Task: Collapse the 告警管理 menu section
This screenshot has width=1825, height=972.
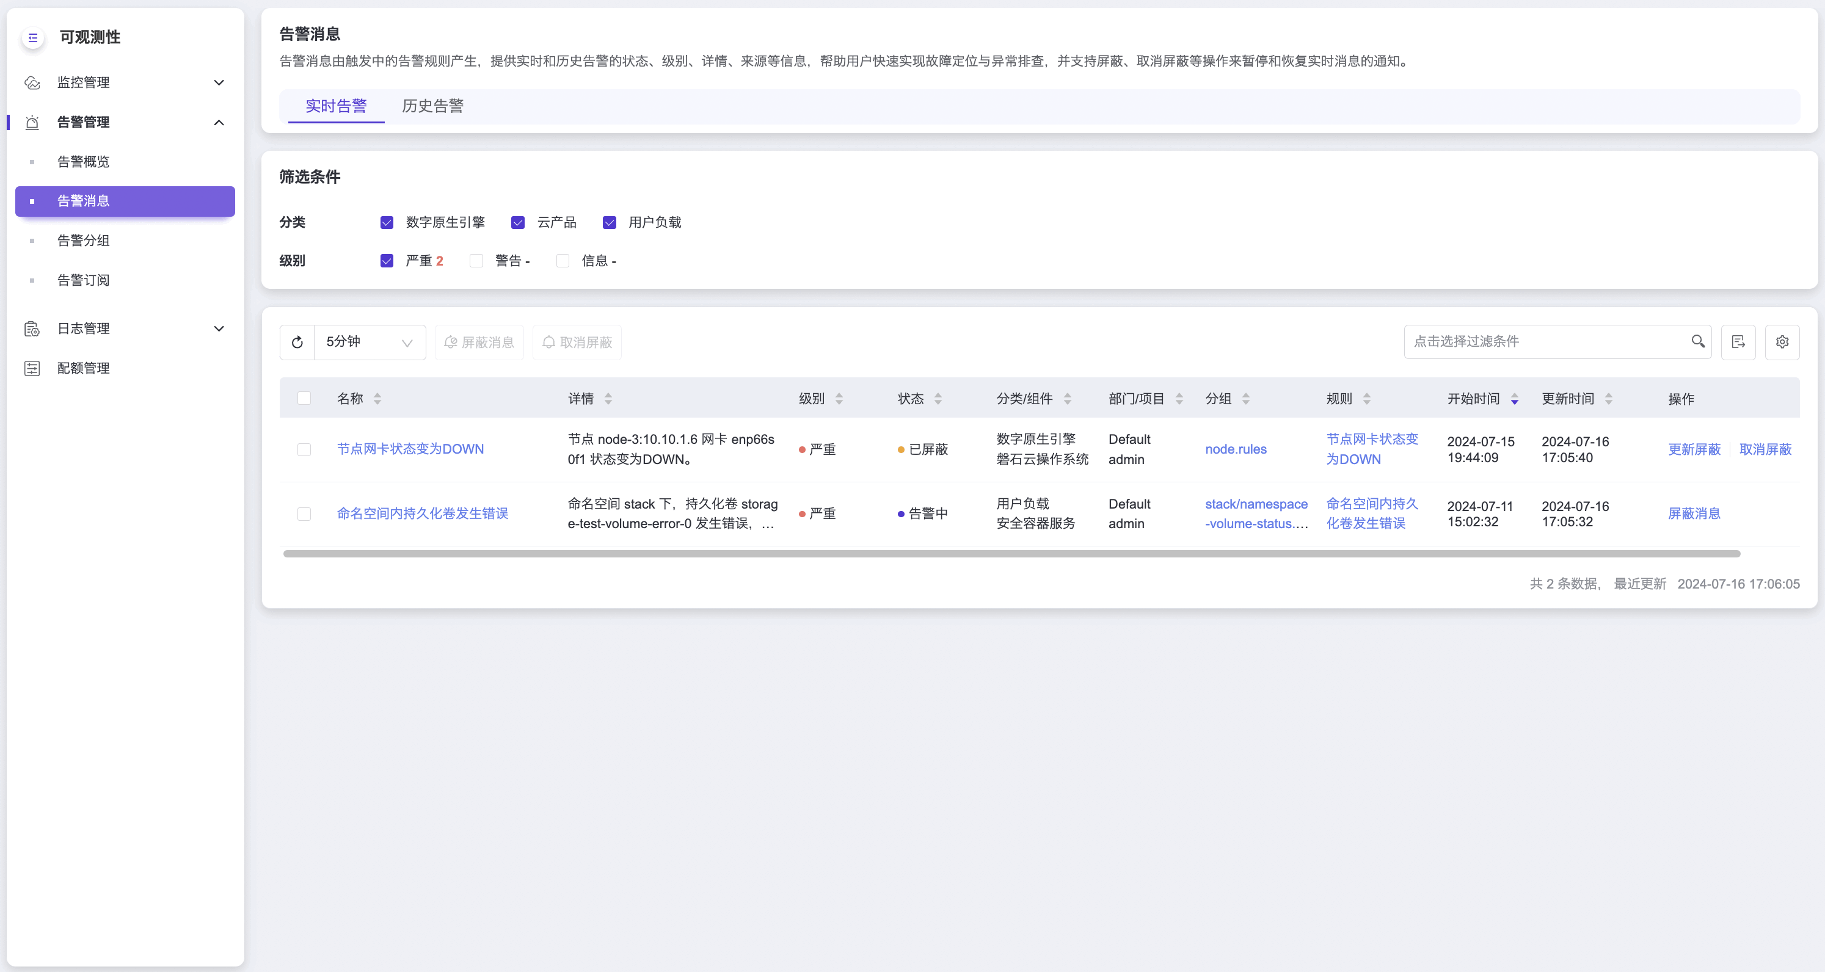Action: coord(219,123)
